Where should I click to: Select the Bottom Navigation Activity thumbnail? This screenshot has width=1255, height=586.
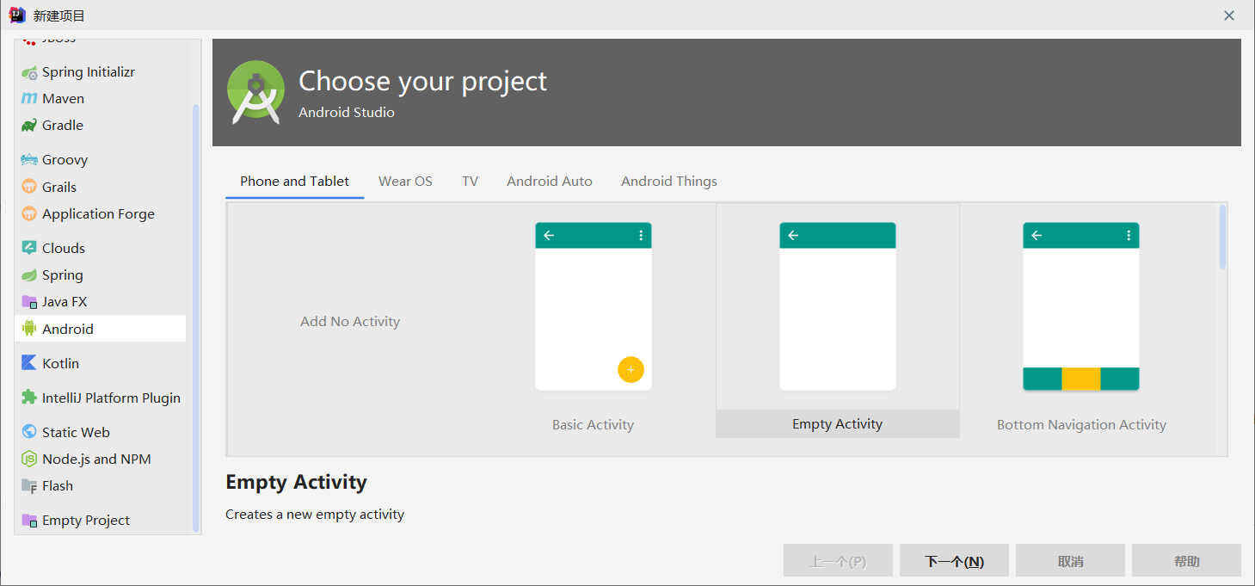point(1081,306)
